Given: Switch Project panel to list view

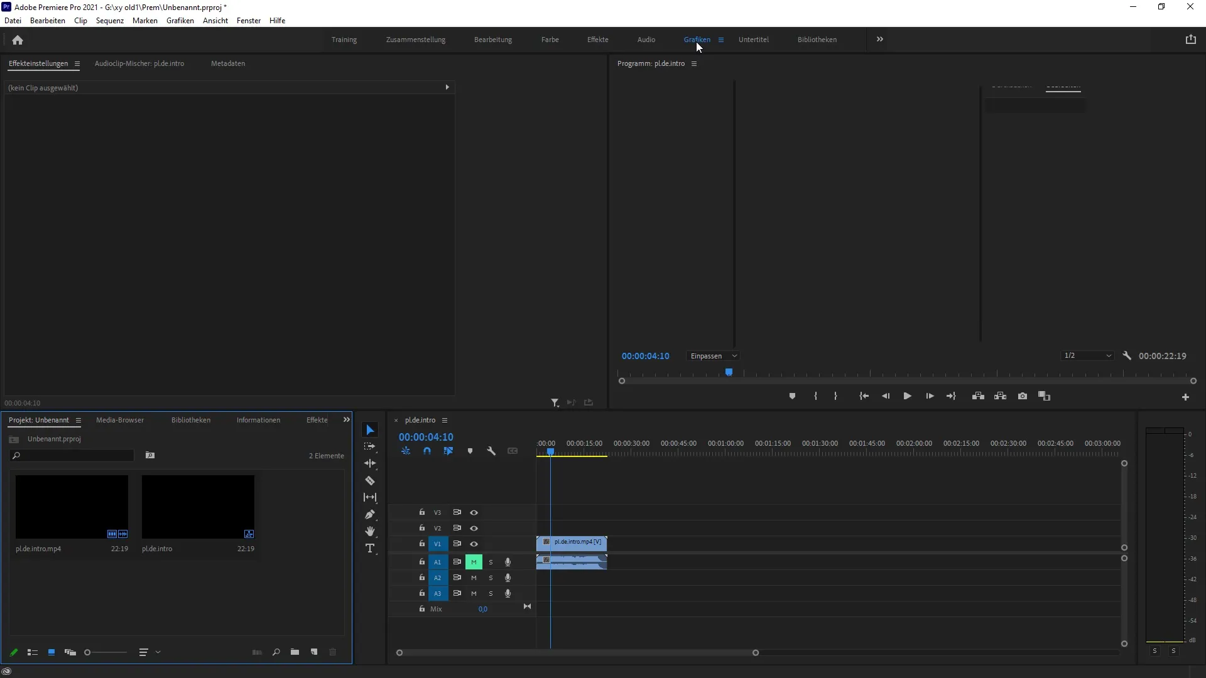Looking at the screenshot, I should 33,652.
